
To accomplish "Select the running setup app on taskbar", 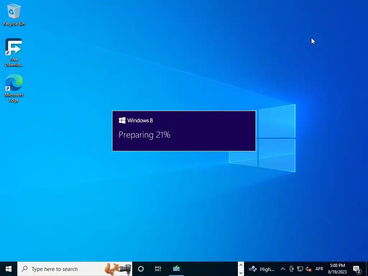I will pyautogui.click(x=176, y=269).
